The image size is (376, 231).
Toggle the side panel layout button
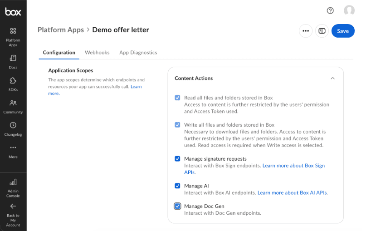pos(322,31)
